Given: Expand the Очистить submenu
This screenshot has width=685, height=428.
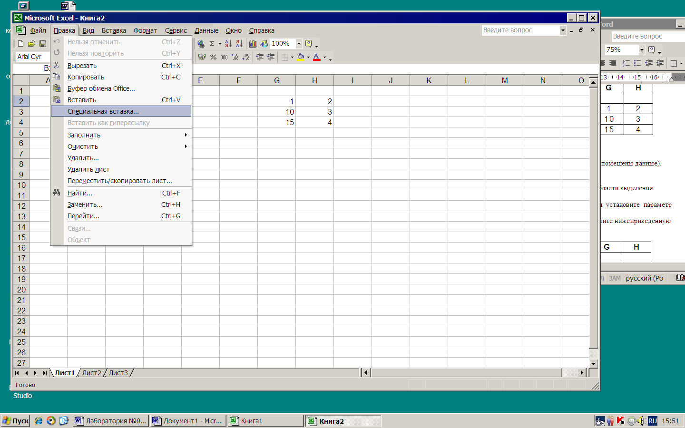Looking at the screenshot, I should (x=121, y=146).
